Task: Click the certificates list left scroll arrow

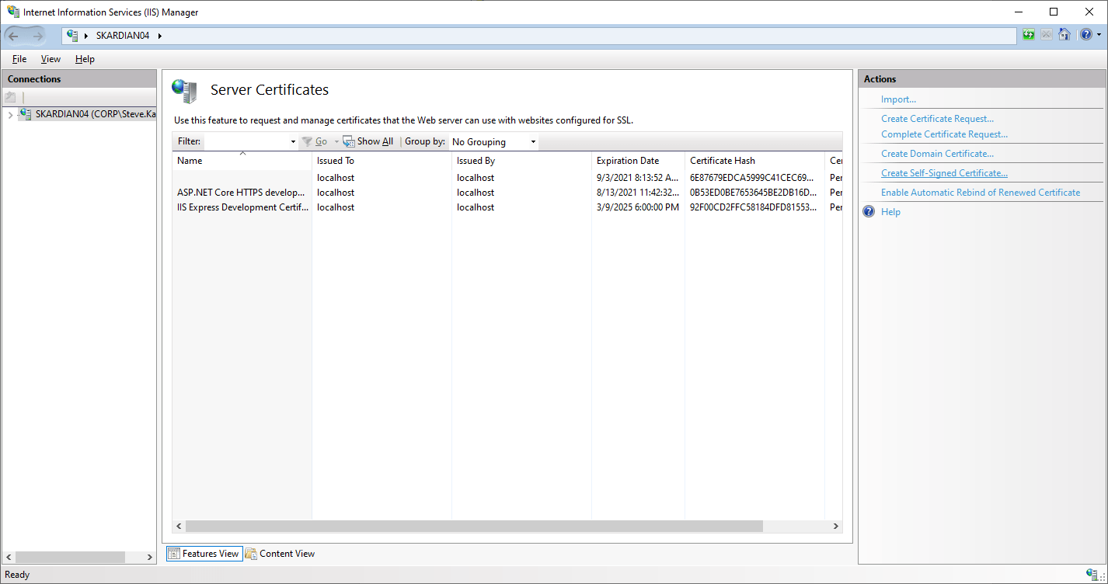Action: coord(179,526)
